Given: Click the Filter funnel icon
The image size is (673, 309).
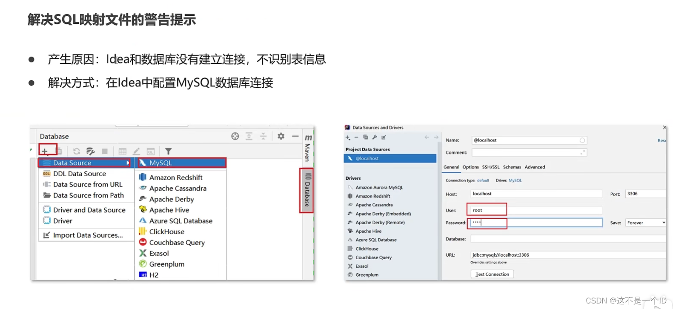Looking at the screenshot, I should (x=168, y=151).
